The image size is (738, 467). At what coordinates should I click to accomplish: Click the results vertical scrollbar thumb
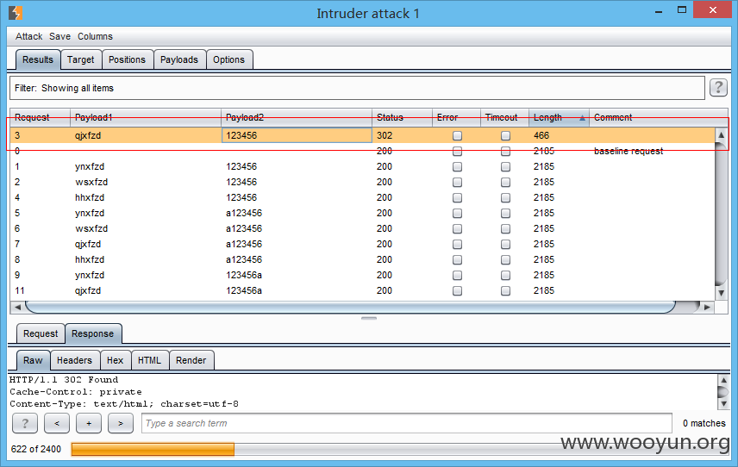point(721,214)
